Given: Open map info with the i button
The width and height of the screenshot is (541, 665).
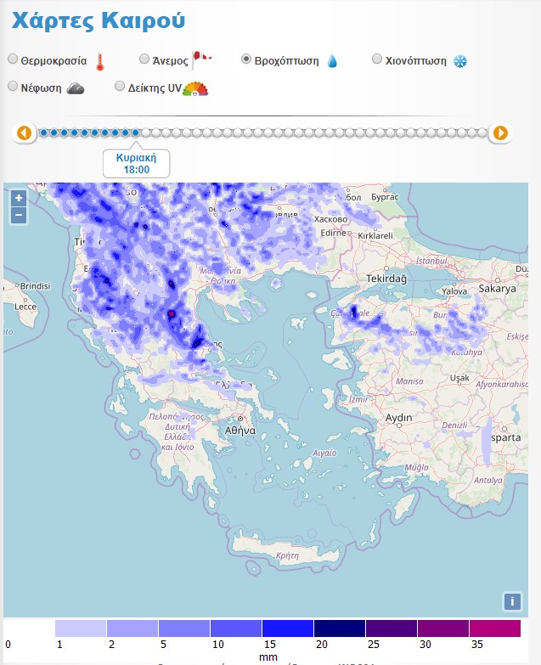Looking at the screenshot, I should point(511,601).
